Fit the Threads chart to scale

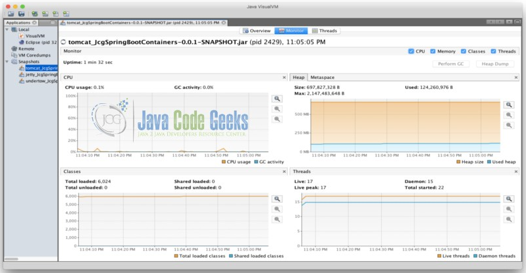coord(509,219)
